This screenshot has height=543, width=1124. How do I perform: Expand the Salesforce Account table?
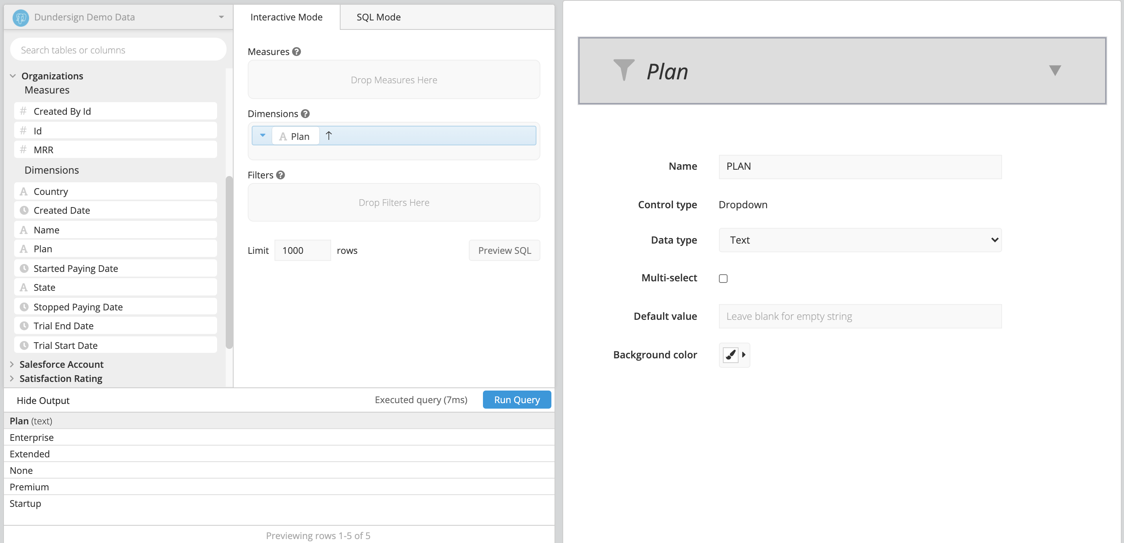click(x=12, y=364)
